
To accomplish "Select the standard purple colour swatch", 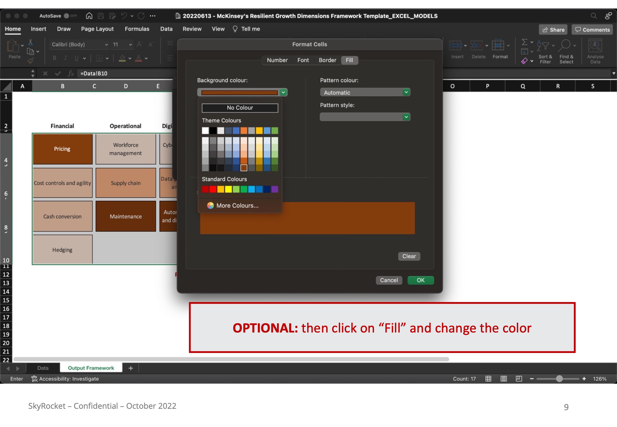I will tap(275, 189).
